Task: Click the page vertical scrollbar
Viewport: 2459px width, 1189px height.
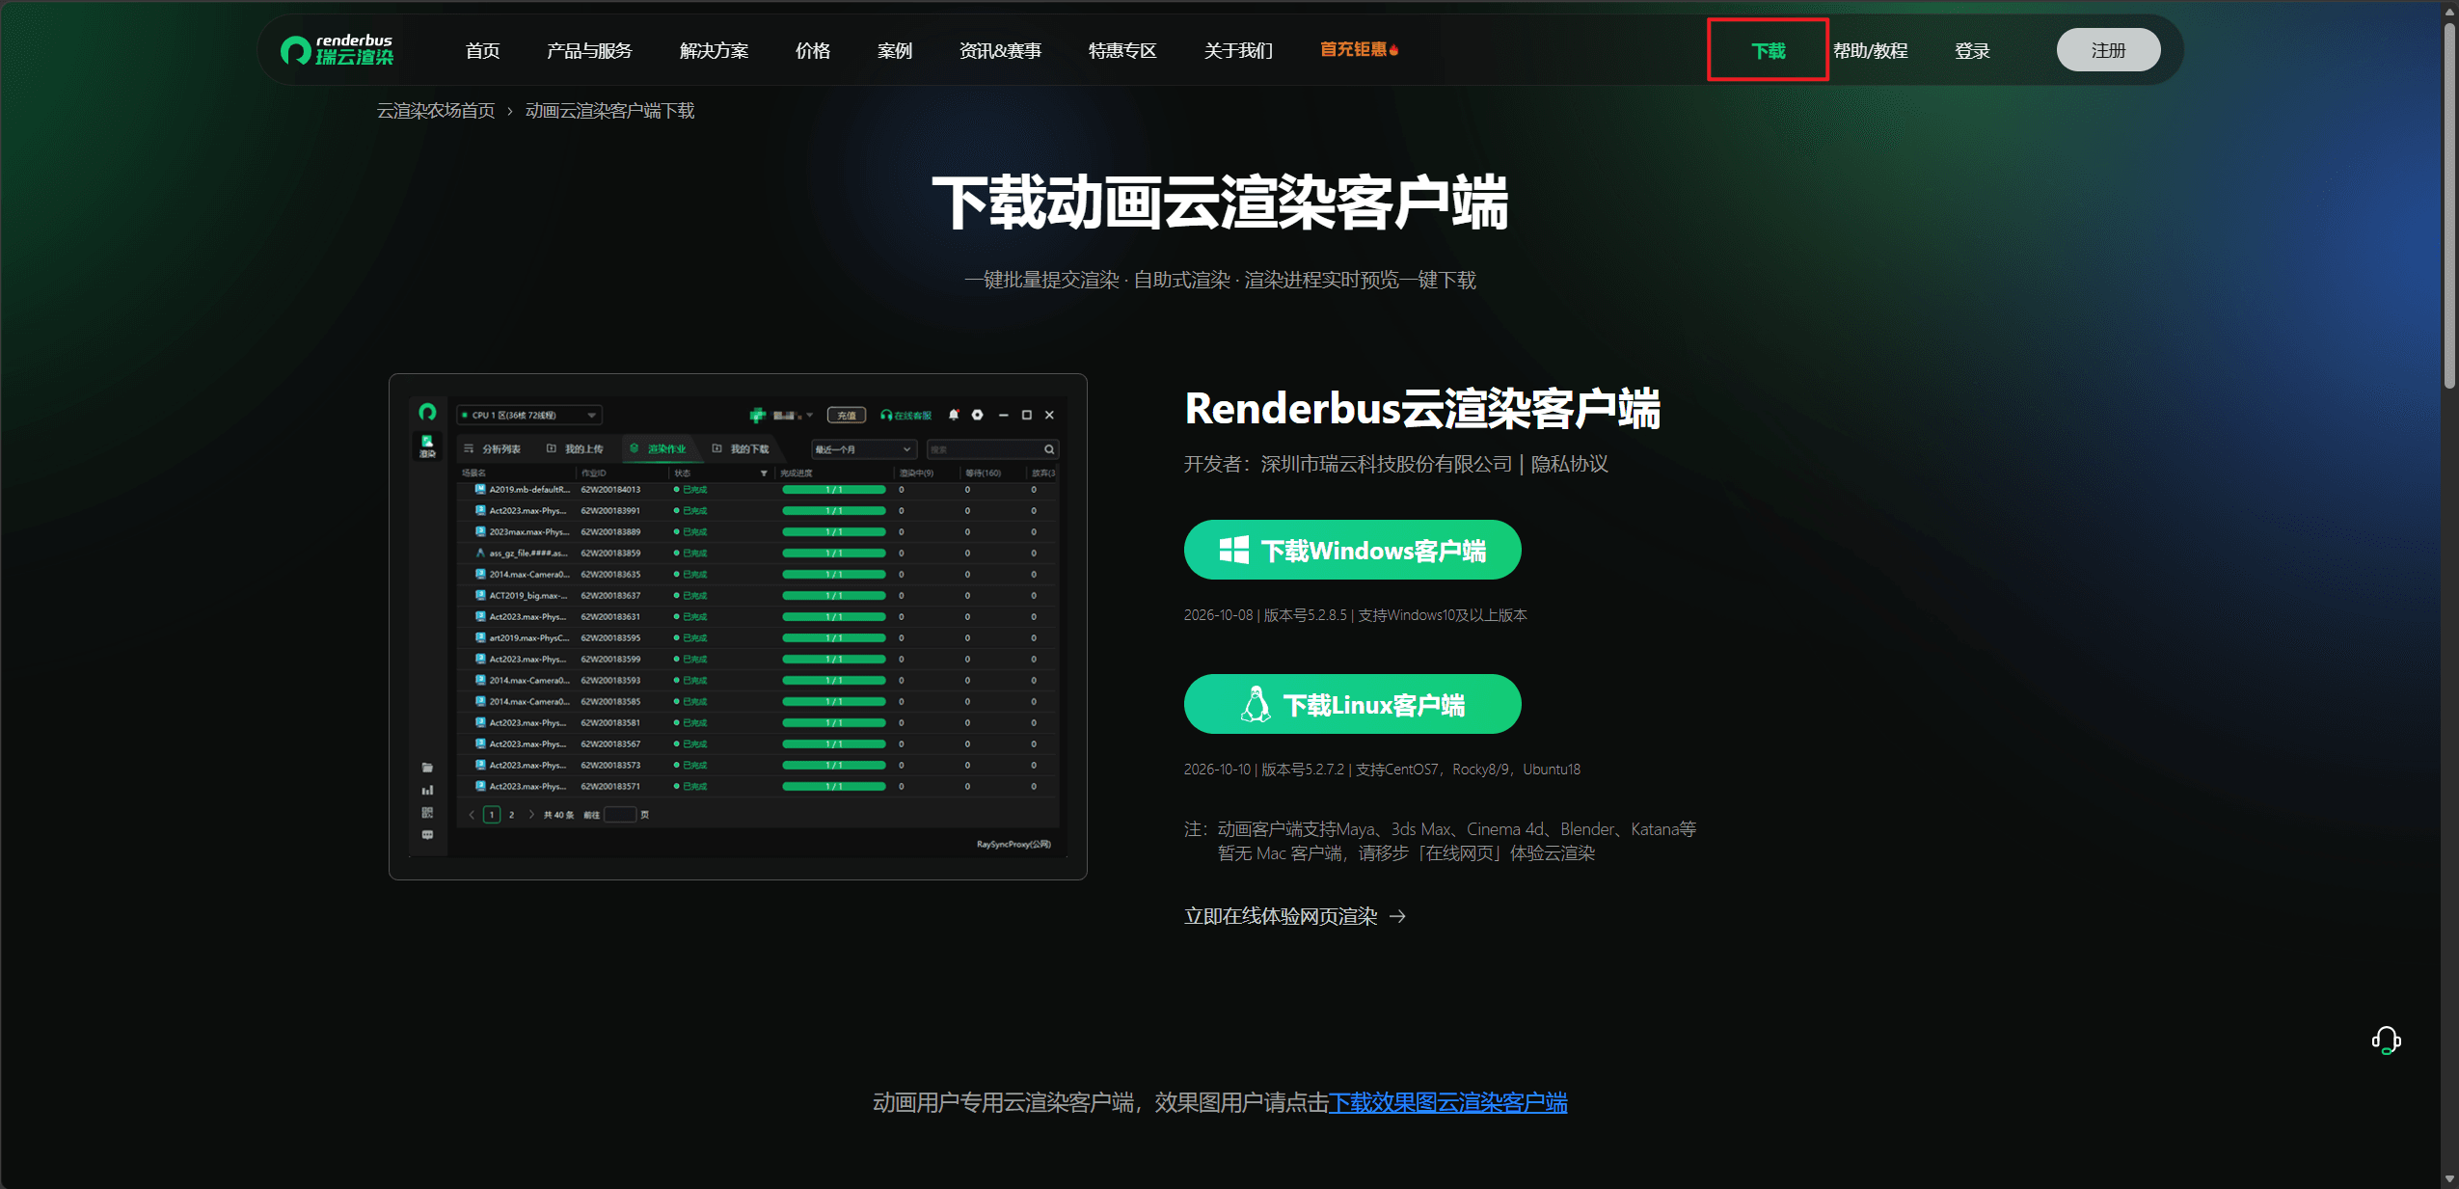Action: [2449, 204]
